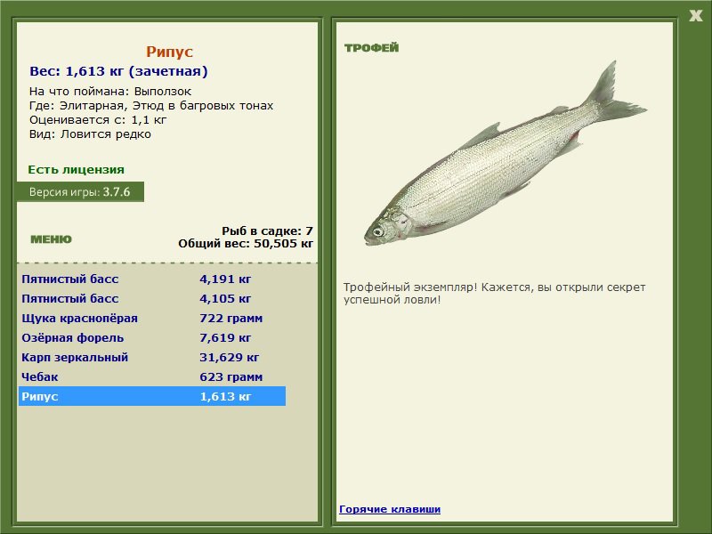Select Озёрная форель in the list
This screenshot has width=712, height=534.
tap(73, 338)
